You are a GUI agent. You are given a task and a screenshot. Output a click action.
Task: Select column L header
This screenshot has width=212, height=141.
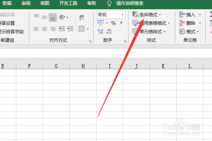click(x=190, y=66)
